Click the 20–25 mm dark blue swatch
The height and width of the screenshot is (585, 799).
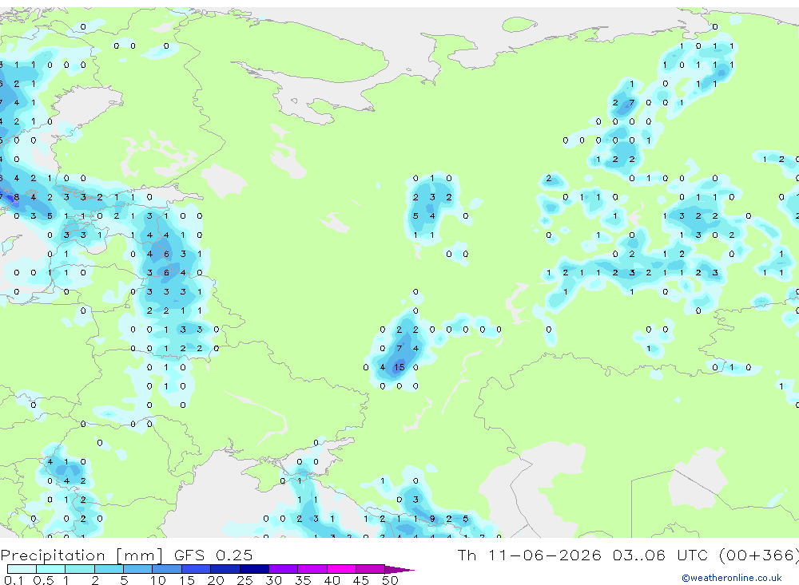(225, 569)
